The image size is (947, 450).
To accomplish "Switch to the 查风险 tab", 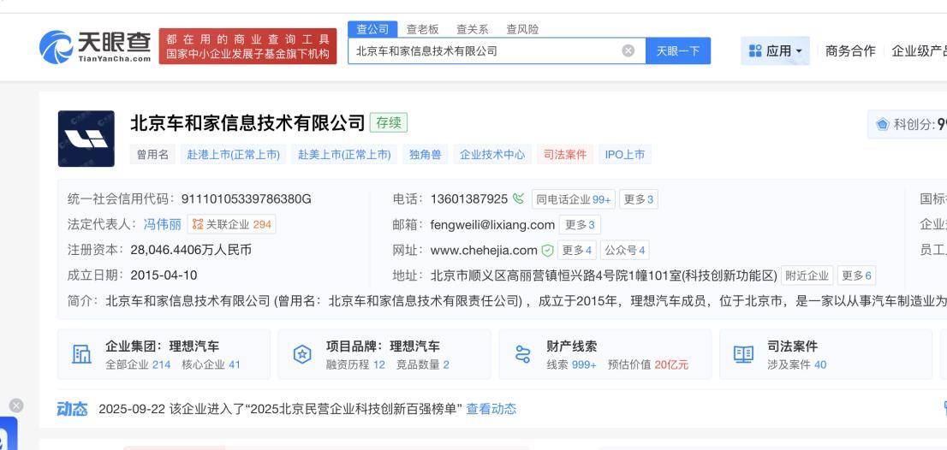I will tap(522, 29).
